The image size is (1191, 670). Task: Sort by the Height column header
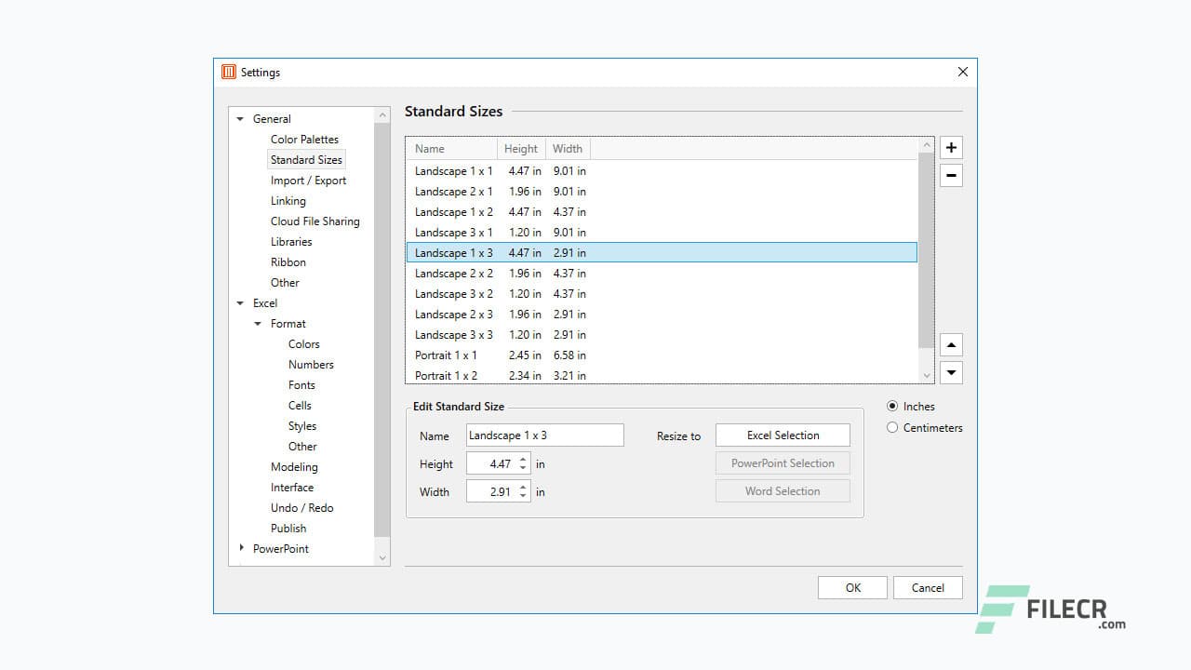click(520, 148)
